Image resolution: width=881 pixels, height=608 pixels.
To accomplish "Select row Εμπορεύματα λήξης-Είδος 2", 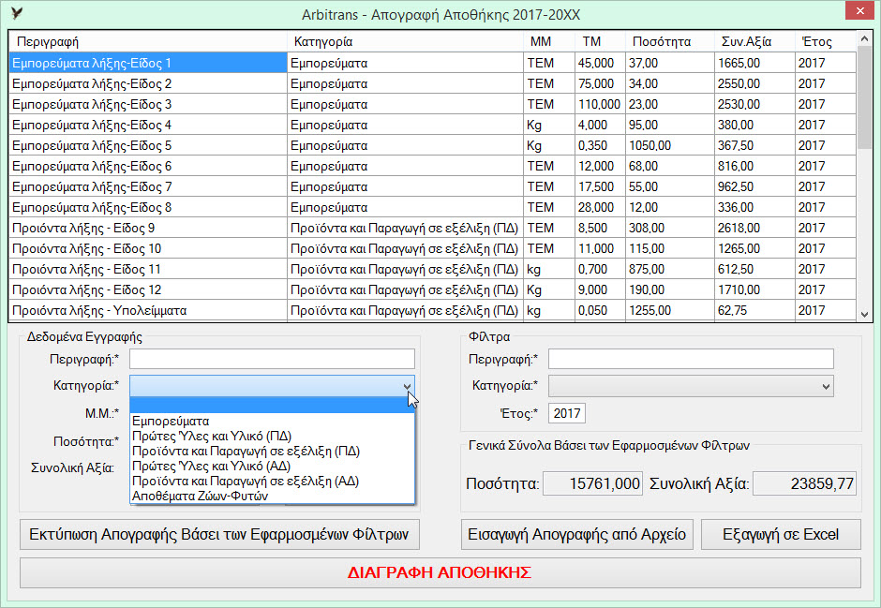I will 433,83.
